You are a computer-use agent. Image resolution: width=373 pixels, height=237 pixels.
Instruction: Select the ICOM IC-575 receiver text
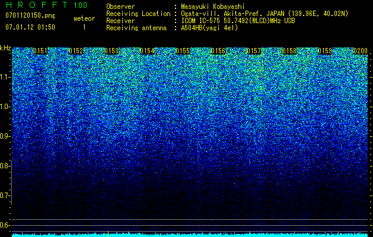coord(238,21)
